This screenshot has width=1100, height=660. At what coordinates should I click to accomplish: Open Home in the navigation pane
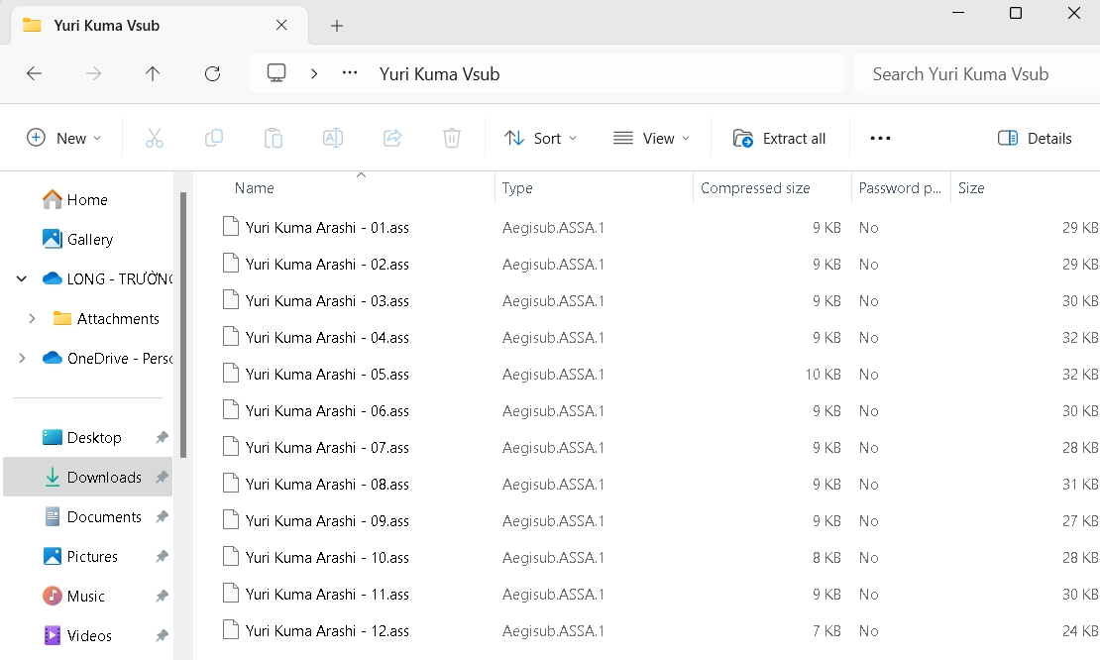coord(75,200)
